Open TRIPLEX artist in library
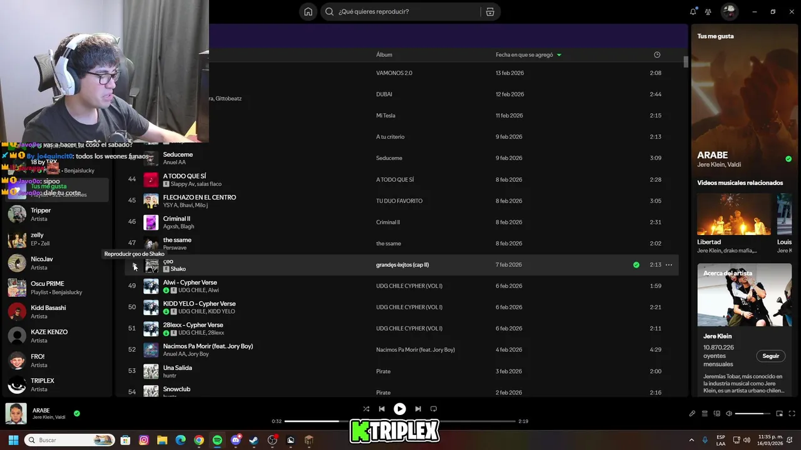801x450 pixels. [x=56, y=385]
